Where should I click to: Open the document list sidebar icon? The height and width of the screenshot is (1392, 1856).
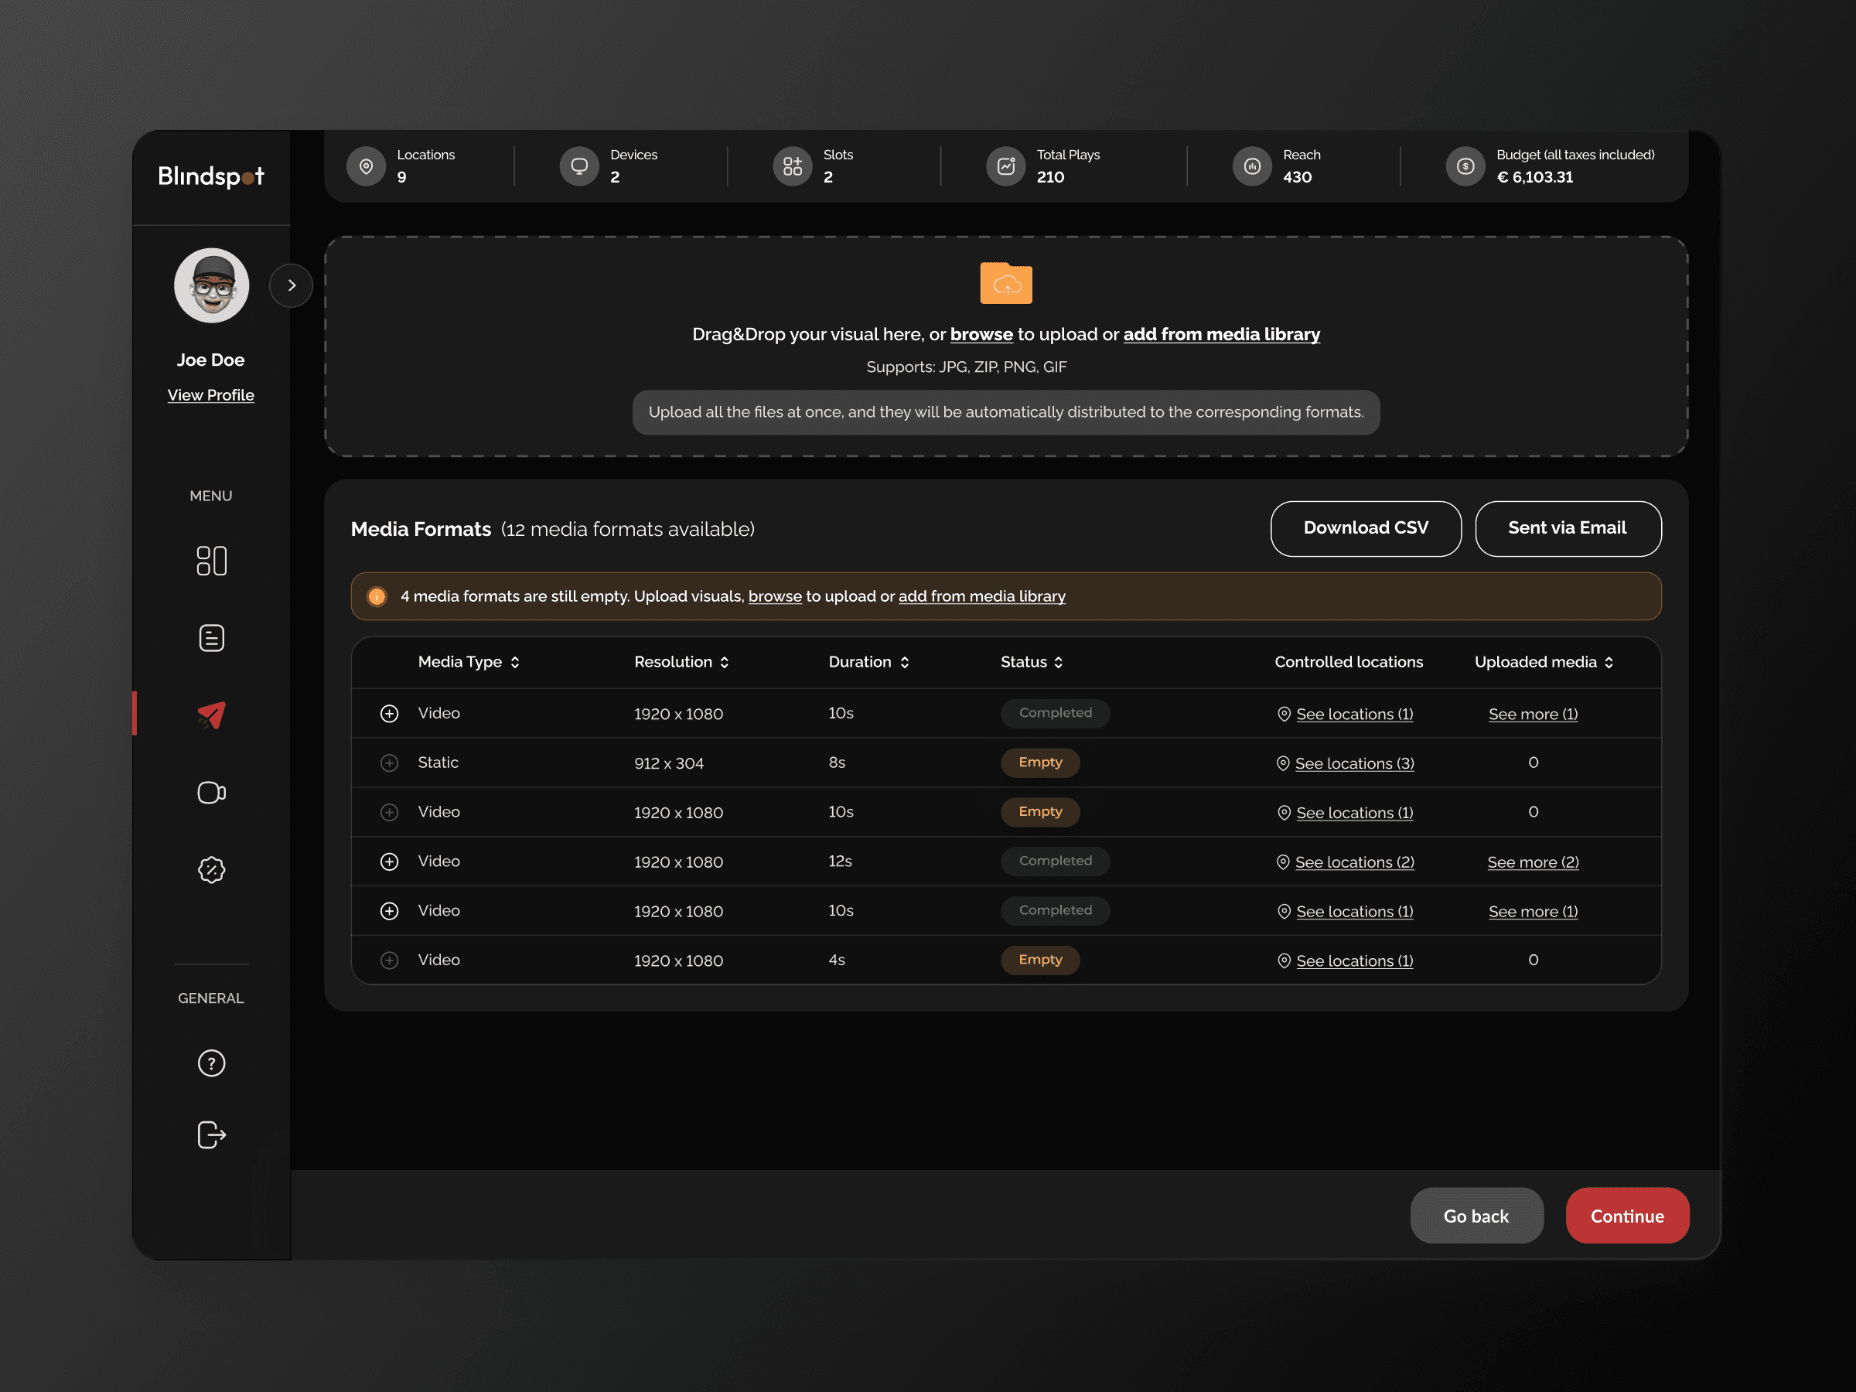click(x=210, y=638)
